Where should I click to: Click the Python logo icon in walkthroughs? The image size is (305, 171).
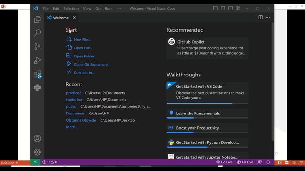(x=171, y=142)
